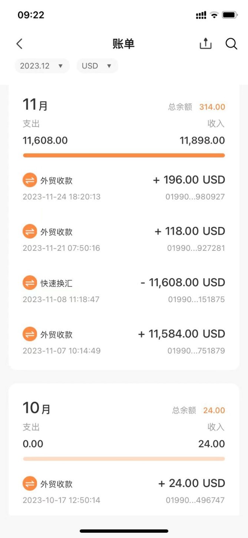Tap the share/export bill icon
The image size is (248, 538).
(205, 44)
